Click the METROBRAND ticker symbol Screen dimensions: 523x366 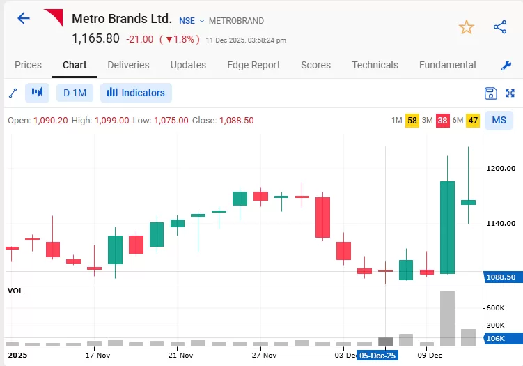coord(236,21)
